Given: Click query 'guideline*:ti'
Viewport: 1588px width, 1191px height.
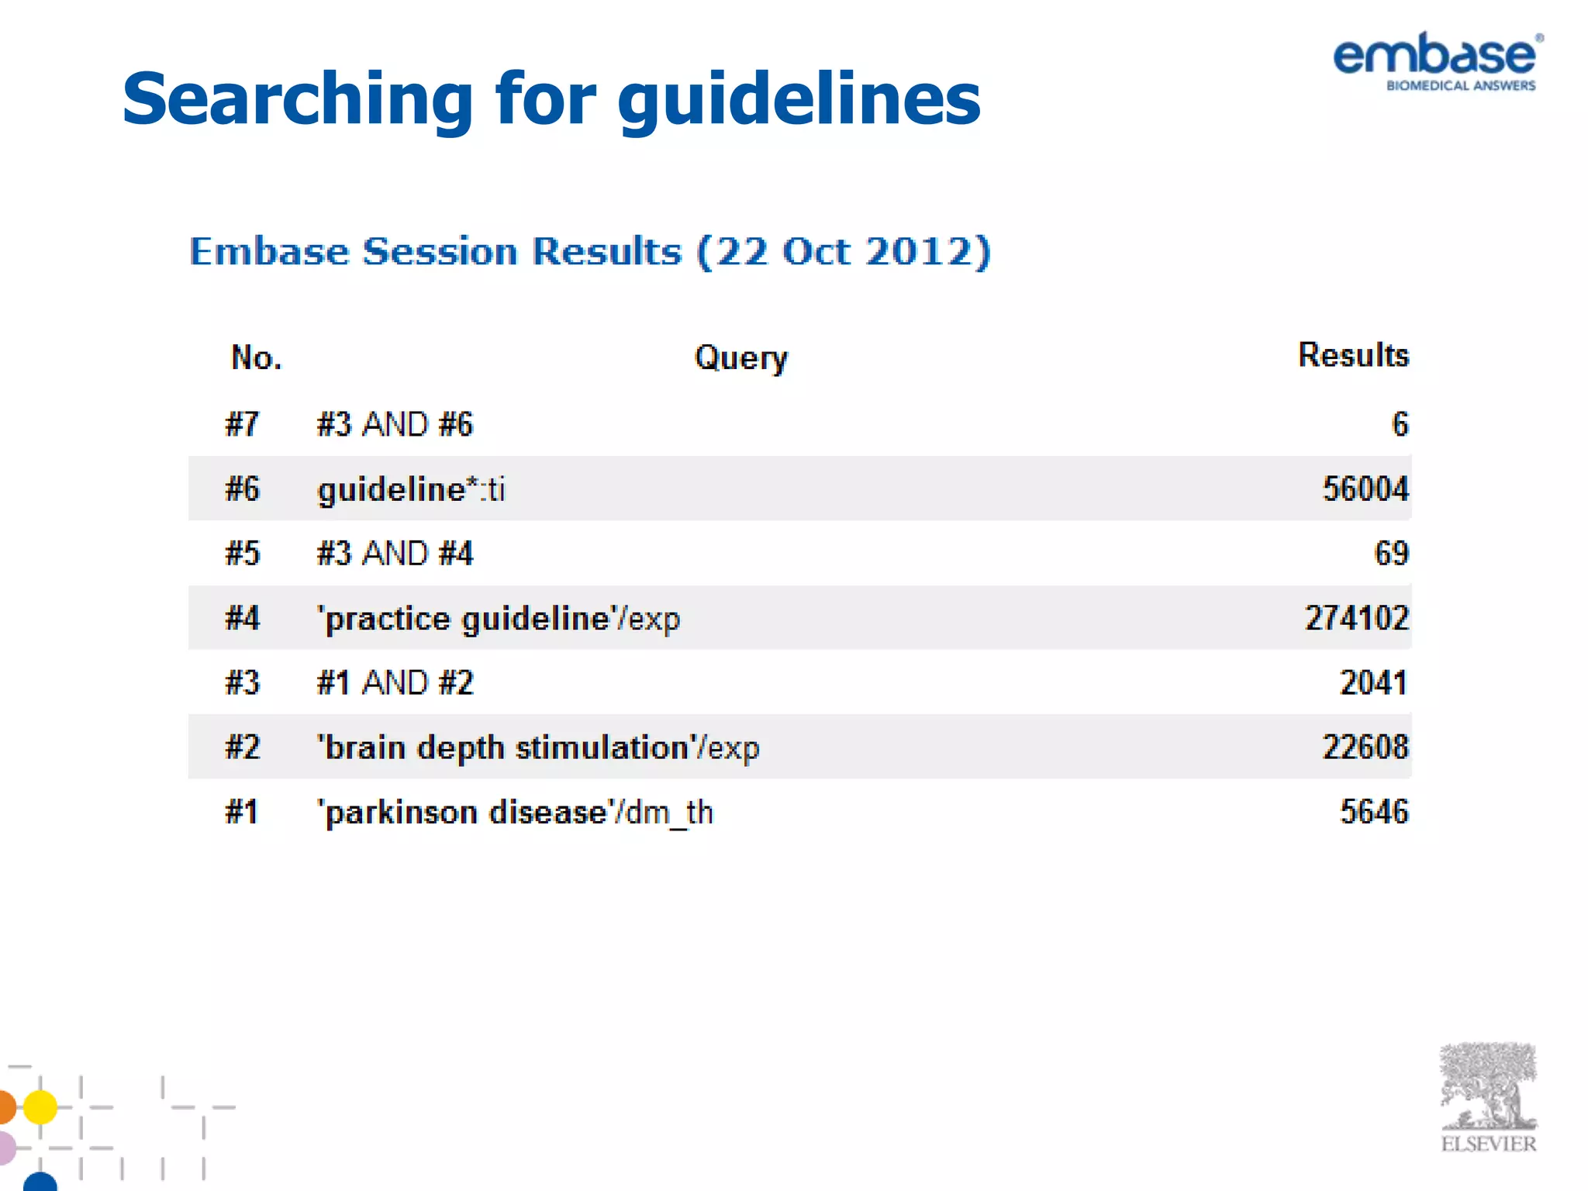Looking at the screenshot, I should (x=411, y=490).
